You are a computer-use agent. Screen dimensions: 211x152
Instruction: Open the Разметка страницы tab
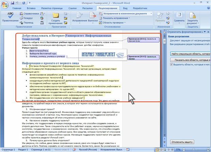(x=52, y=8)
